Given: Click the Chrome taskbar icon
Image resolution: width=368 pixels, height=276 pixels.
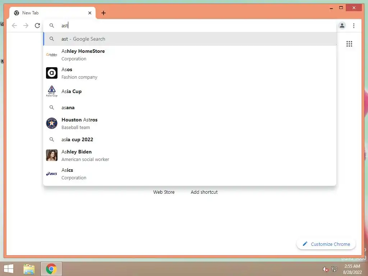Looking at the screenshot, I should (51, 269).
